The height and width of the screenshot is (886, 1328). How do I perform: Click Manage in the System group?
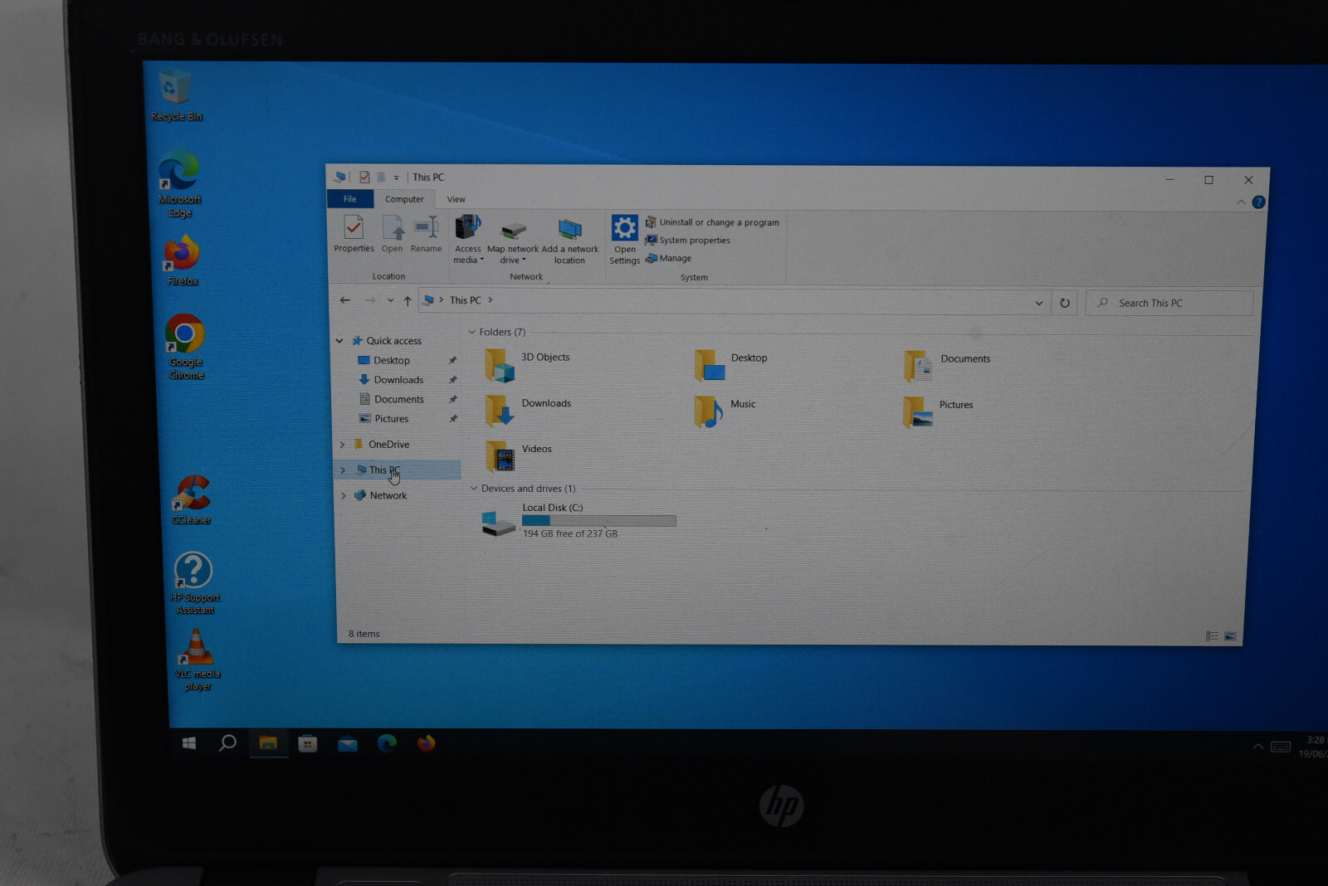669,258
